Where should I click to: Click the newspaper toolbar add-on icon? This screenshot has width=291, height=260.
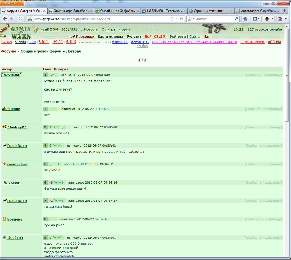click(x=280, y=19)
